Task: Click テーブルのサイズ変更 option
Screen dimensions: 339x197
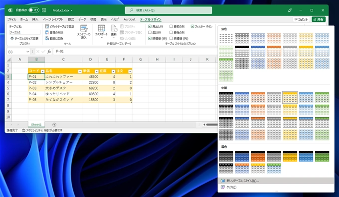Action: (x=24, y=39)
